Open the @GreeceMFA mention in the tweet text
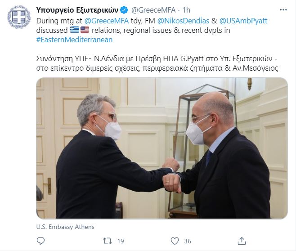296x251 pixels. pyautogui.click(x=107, y=21)
